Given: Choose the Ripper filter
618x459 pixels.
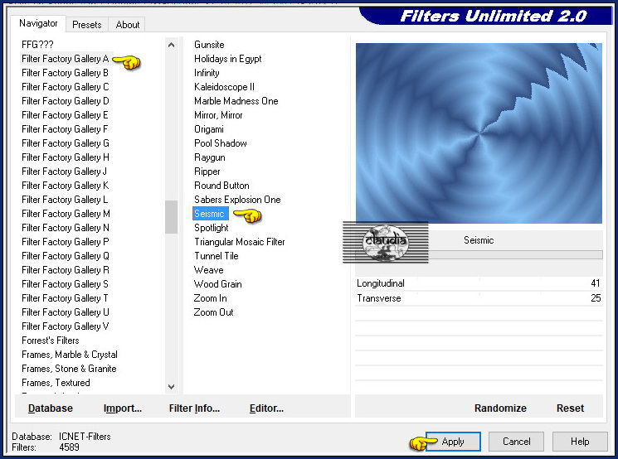Looking at the screenshot, I should (207, 172).
